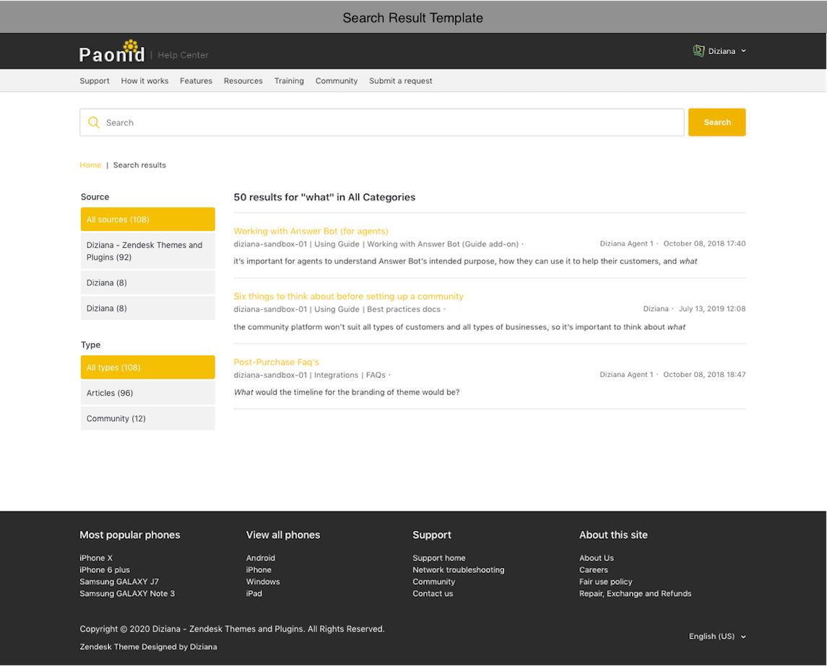Image resolution: width=827 pixels, height=666 pixels.
Task: Click the Diziana user avatar icon
Action: click(698, 51)
